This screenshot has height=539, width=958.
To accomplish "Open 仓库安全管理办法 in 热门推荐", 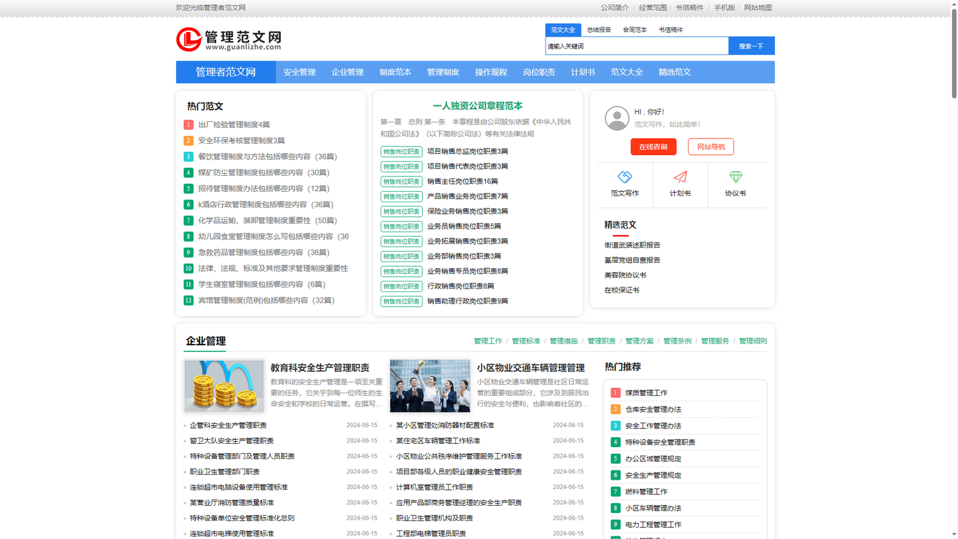I will pos(653,409).
